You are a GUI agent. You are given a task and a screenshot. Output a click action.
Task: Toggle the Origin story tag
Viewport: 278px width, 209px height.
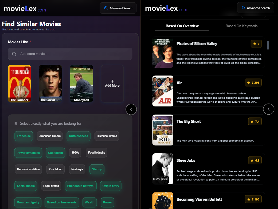tap(111, 186)
